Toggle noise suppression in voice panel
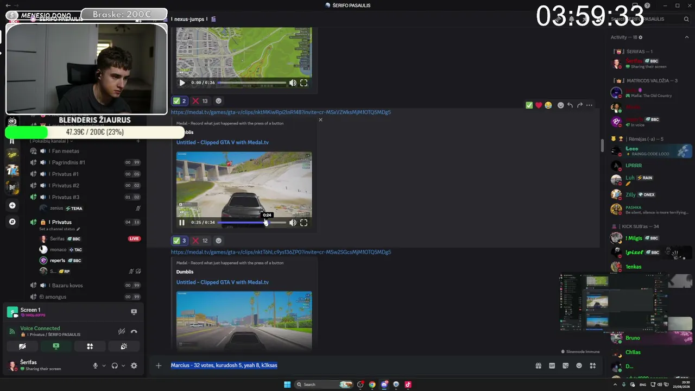This screenshot has width=695, height=391. 122,331
